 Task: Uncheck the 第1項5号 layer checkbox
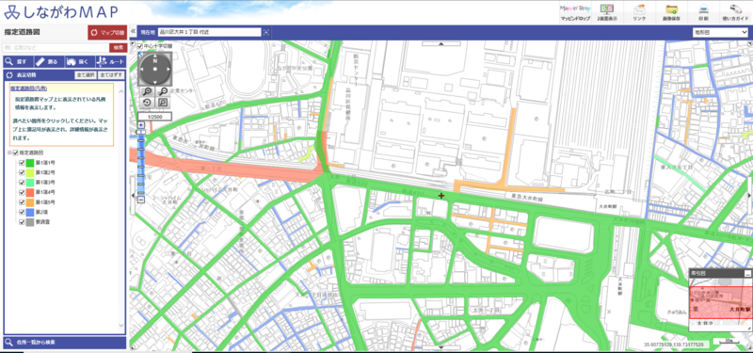[x=22, y=202]
